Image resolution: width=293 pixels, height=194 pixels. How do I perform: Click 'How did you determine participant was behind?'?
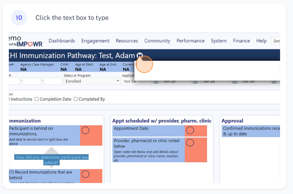[52, 160]
